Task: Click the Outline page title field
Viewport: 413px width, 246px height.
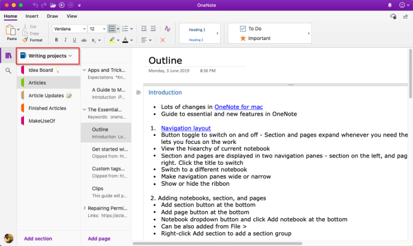Action: tap(165, 60)
